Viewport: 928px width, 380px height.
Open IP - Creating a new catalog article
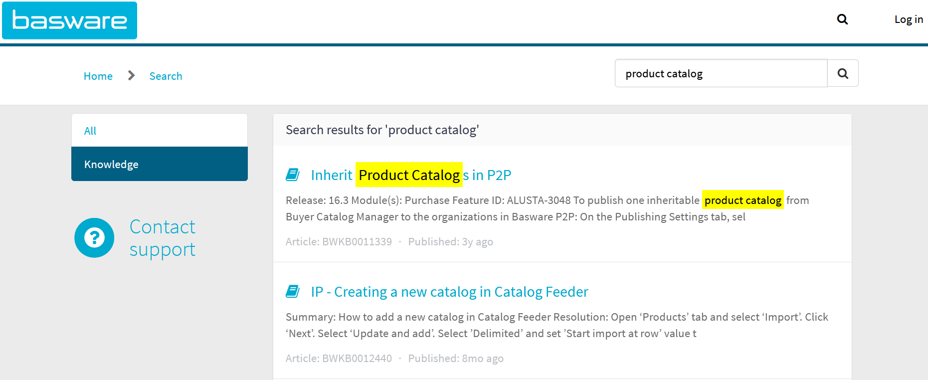450,292
